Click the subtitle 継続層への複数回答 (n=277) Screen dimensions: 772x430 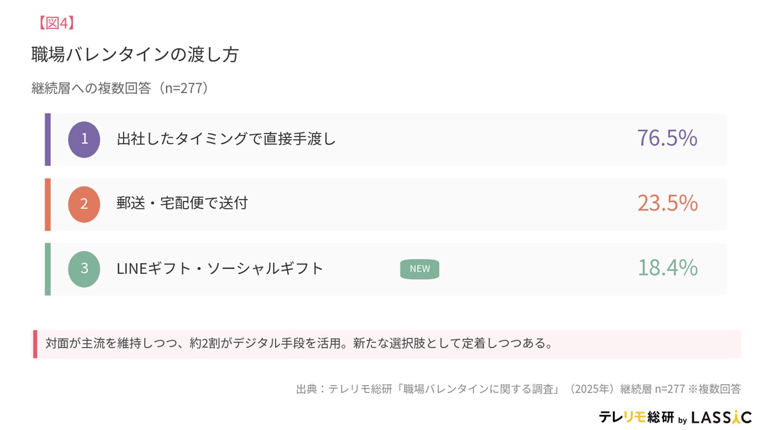(x=121, y=88)
